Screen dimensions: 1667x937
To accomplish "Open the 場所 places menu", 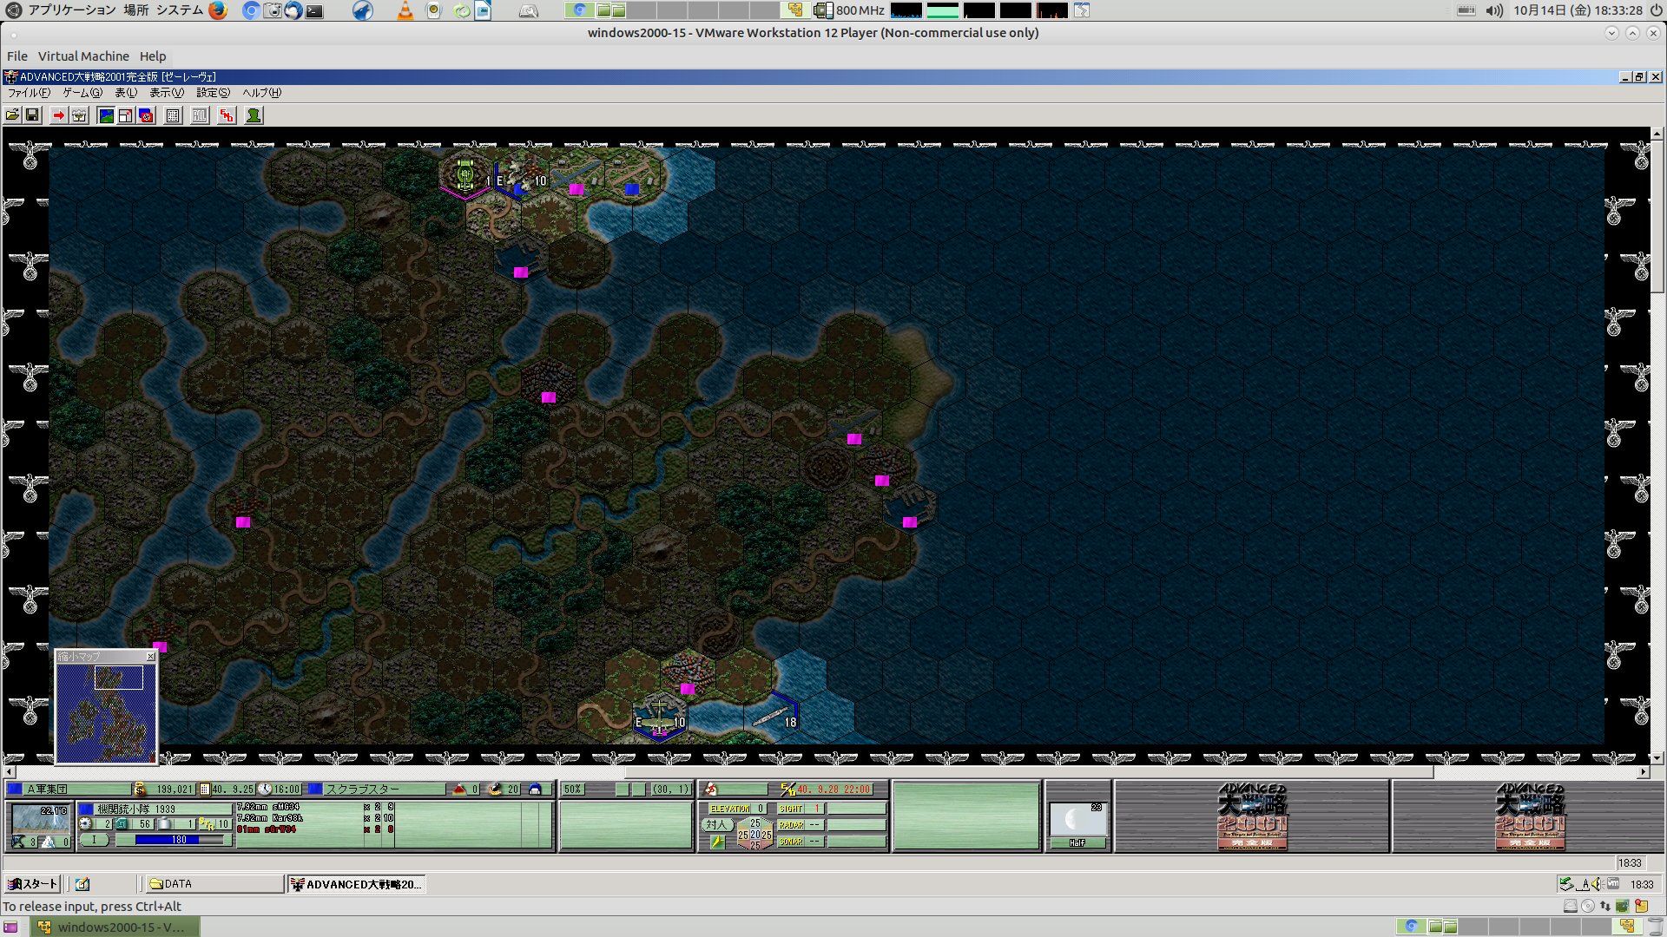I will click(135, 10).
